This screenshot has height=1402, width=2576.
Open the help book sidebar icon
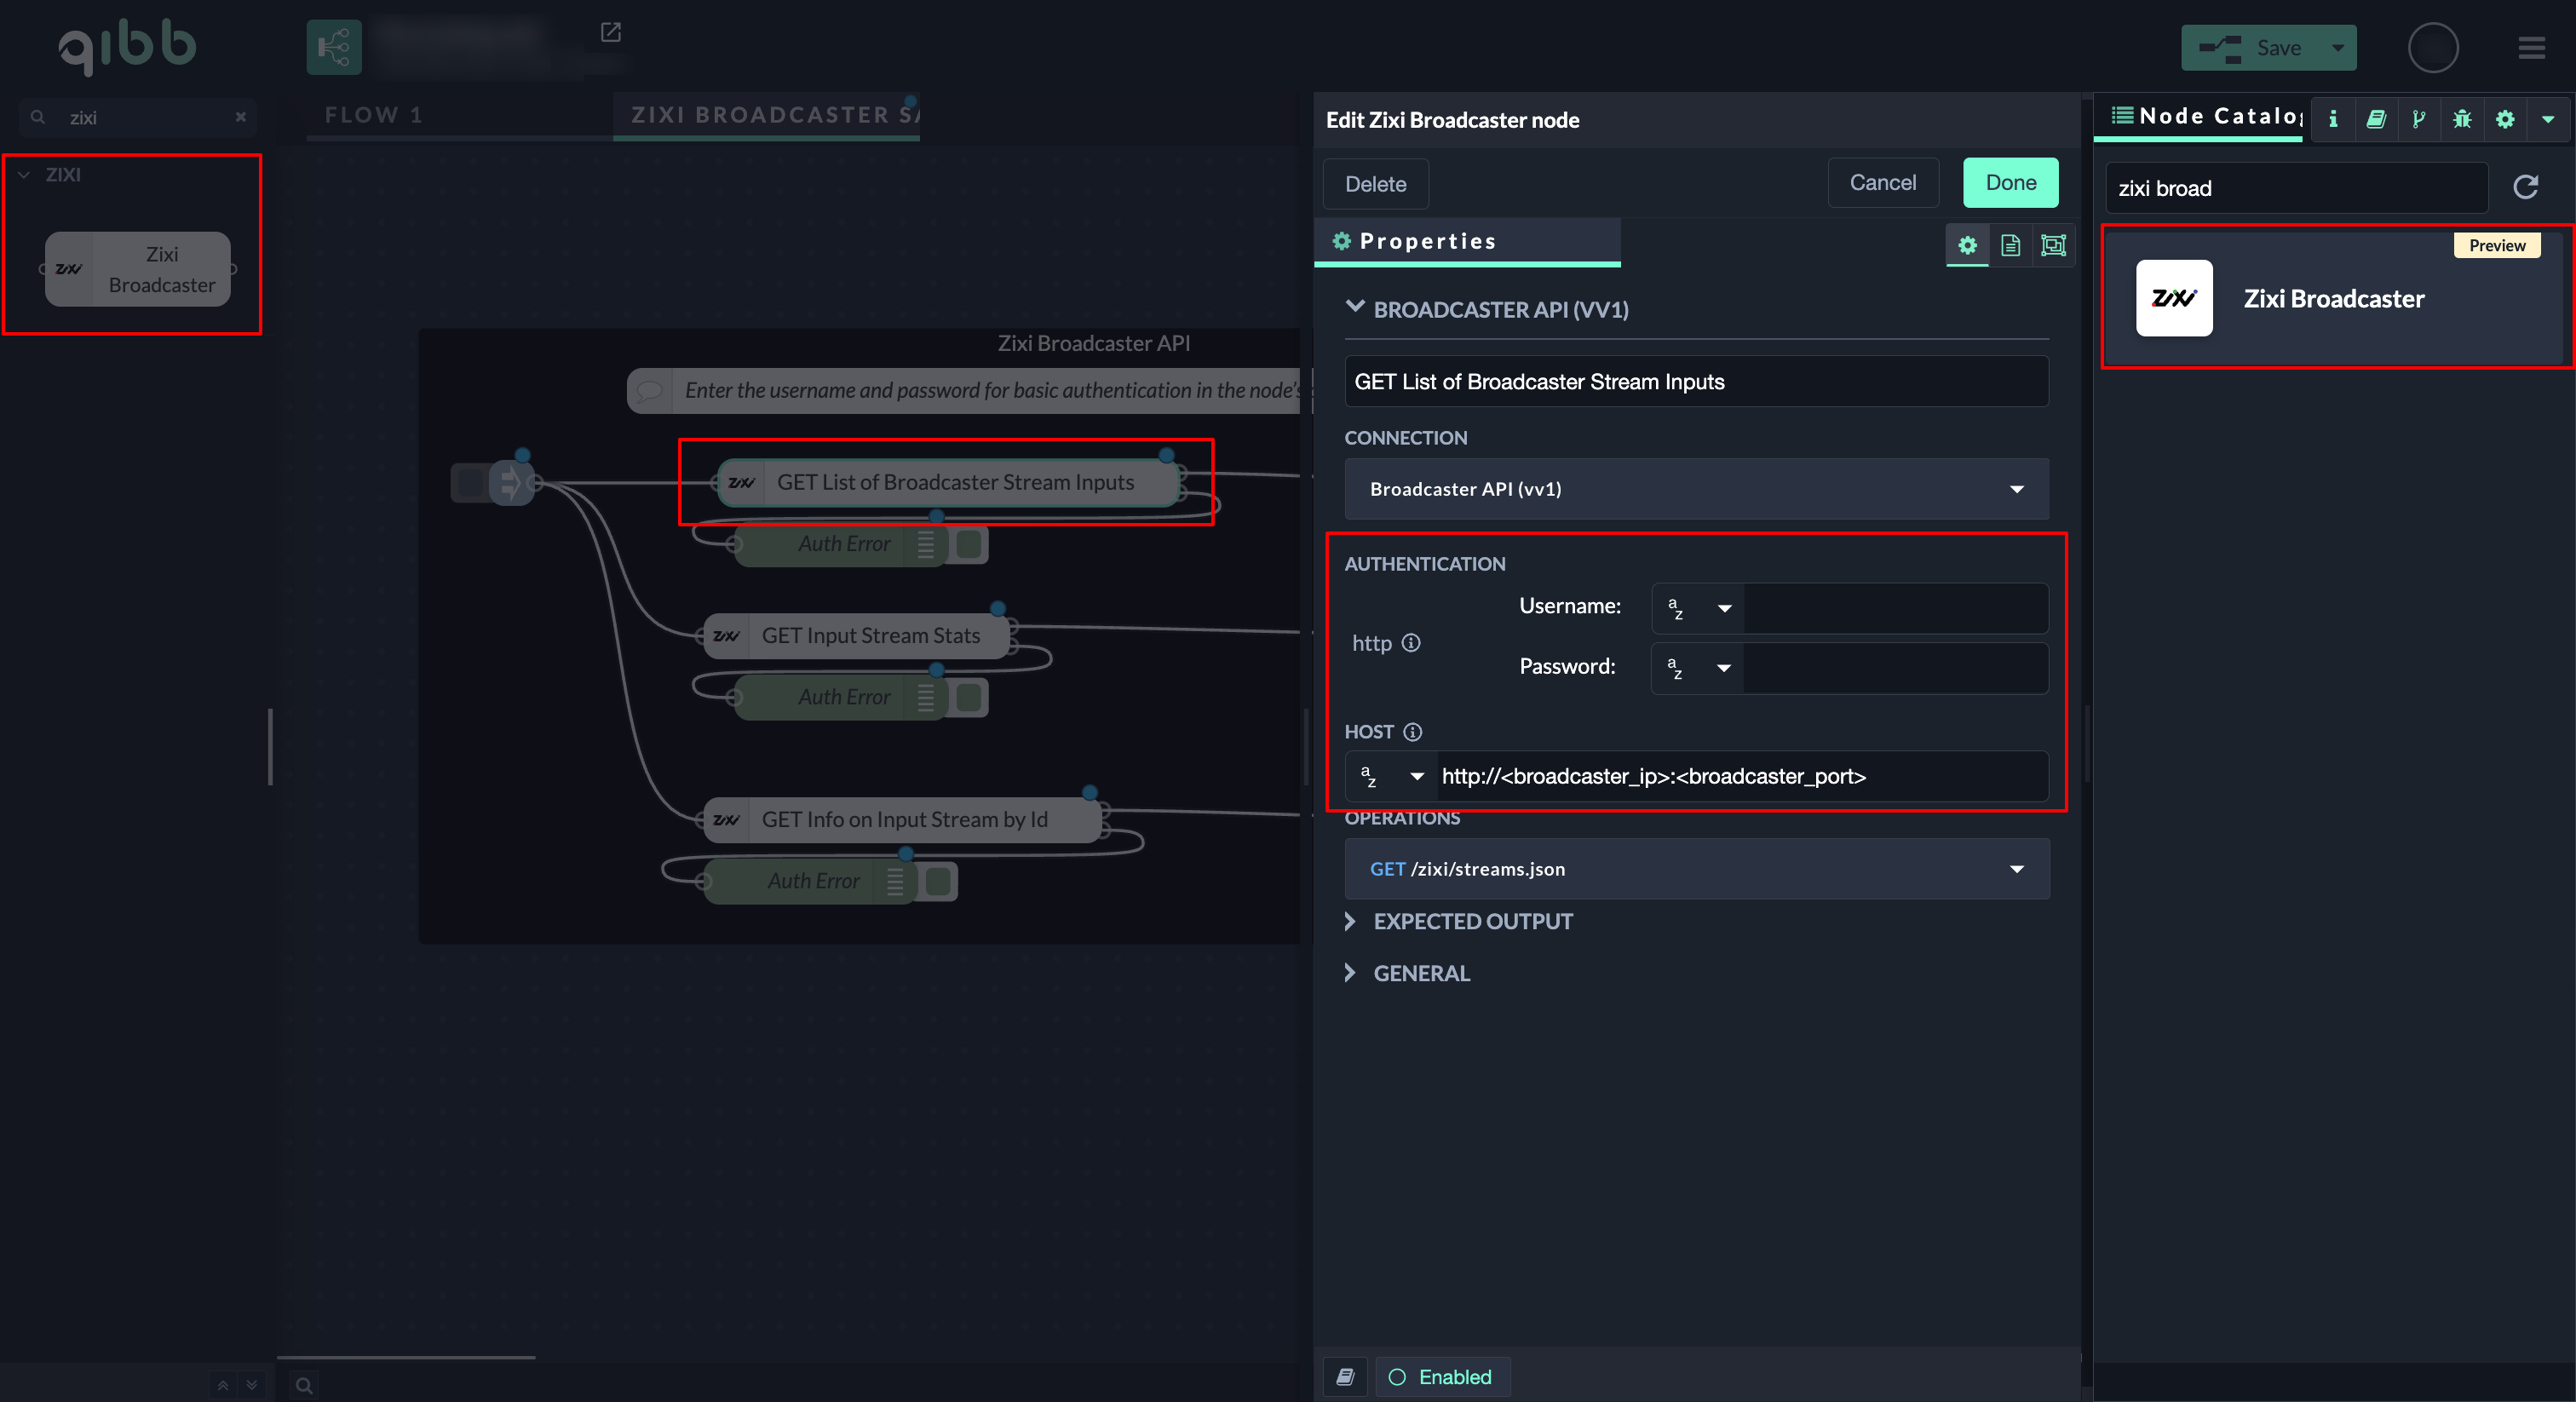pos(2376,119)
